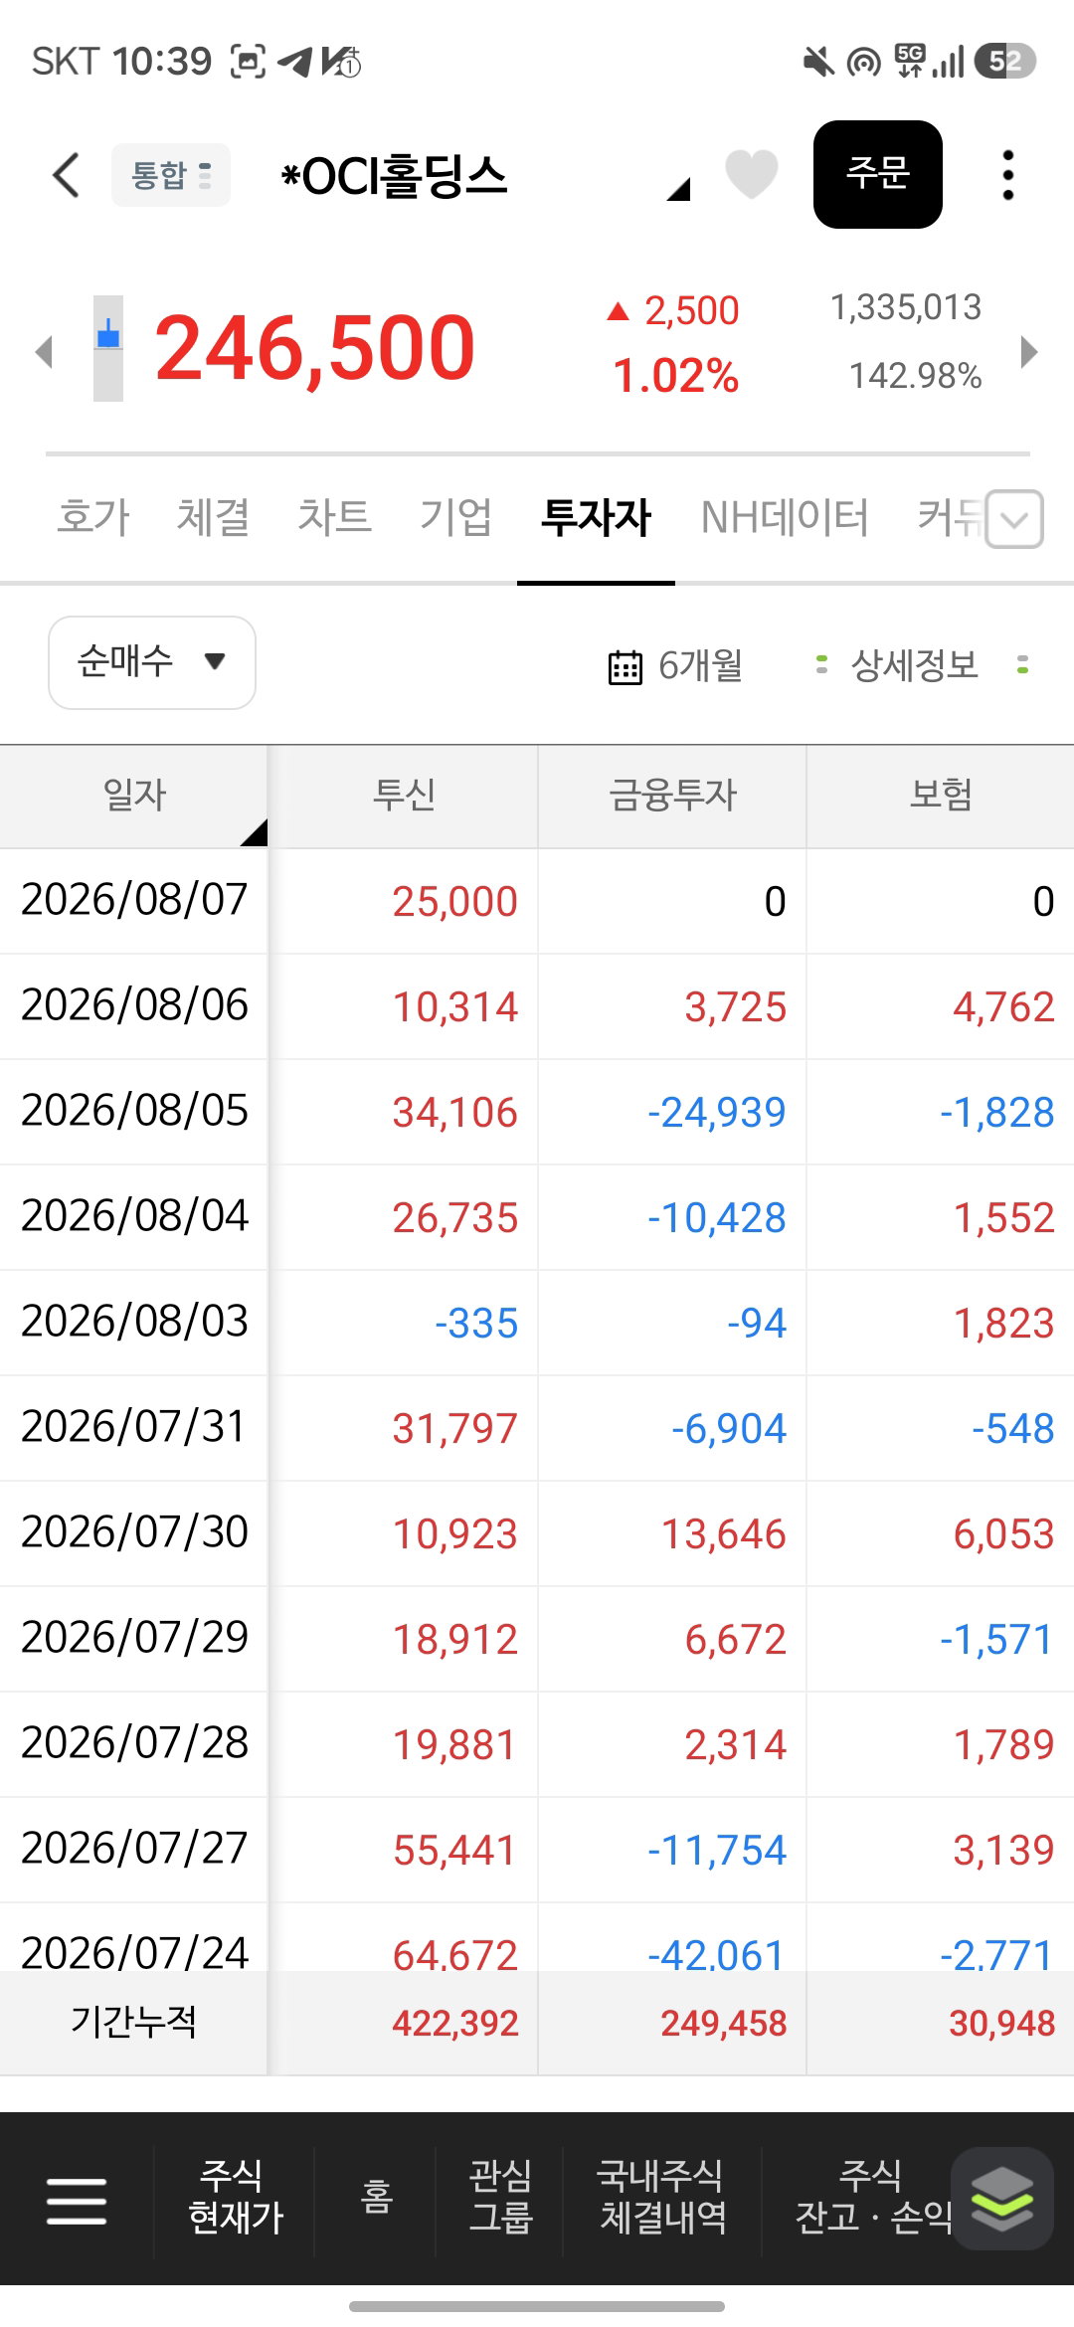Open the NH데이터 tab

[x=785, y=517]
